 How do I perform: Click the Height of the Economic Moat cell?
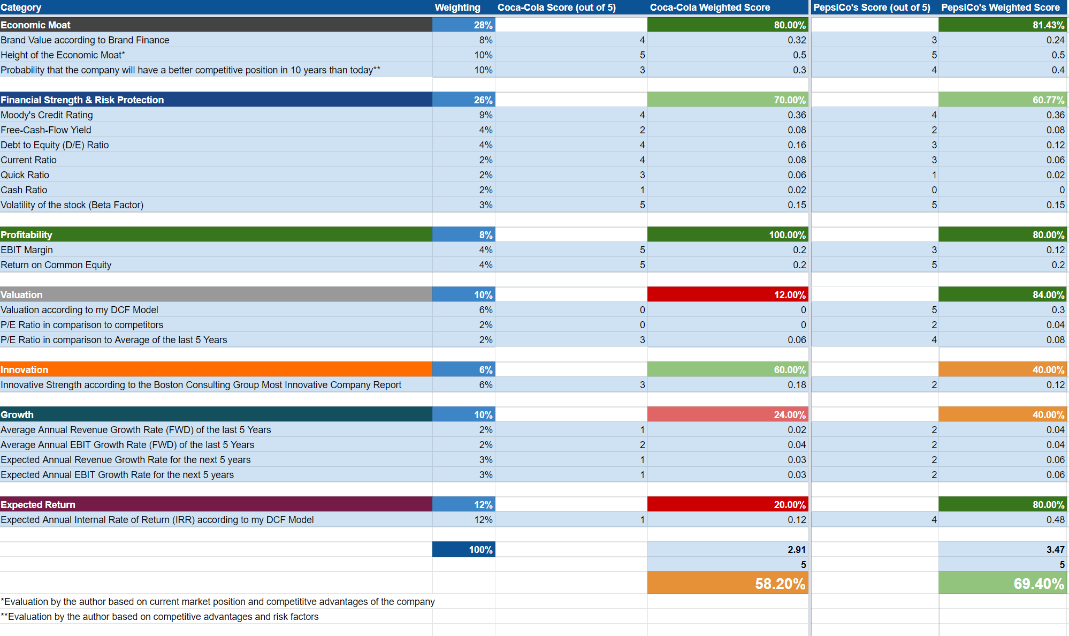point(216,55)
